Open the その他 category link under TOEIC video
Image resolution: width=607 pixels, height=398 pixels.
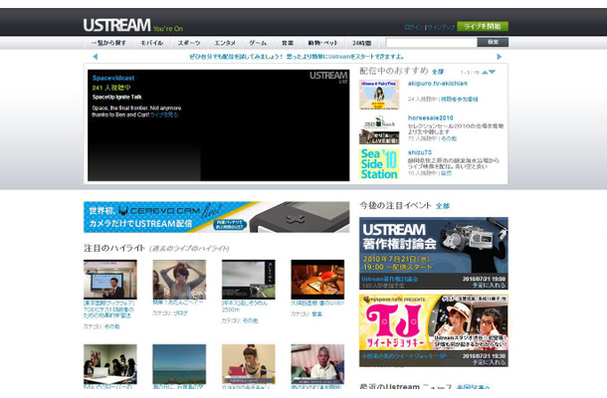pos(112,326)
